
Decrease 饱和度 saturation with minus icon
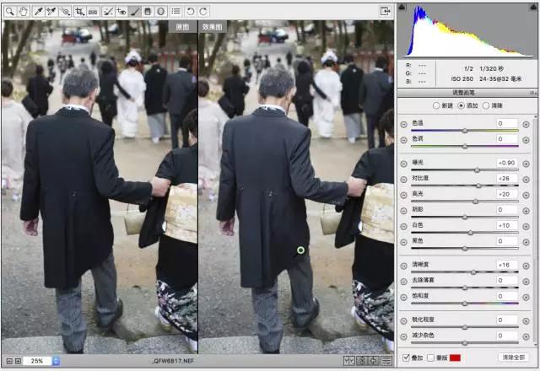(x=403, y=298)
